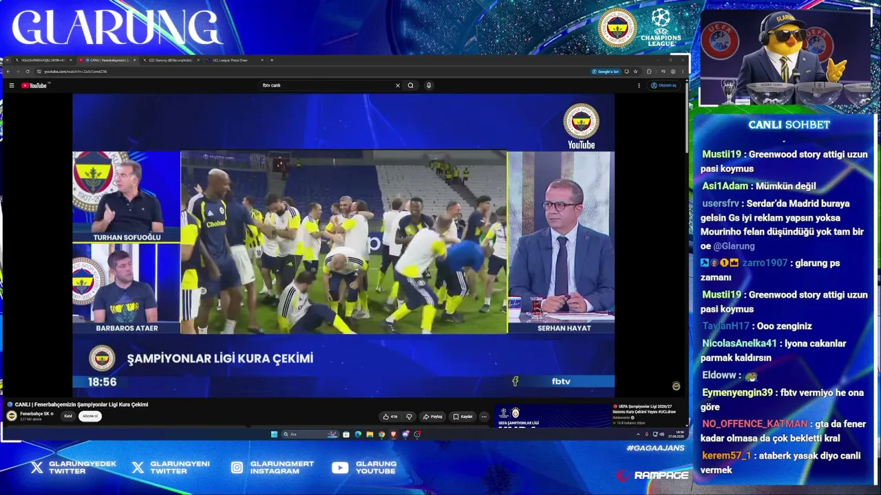Open YouTube settings three-dot menu
The height and width of the screenshot is (495, 881).
pyautogui.click(x=639, y=86)
